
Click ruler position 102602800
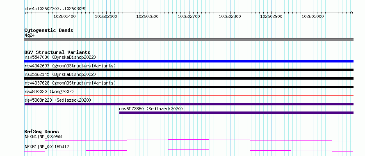click(230, 16)
